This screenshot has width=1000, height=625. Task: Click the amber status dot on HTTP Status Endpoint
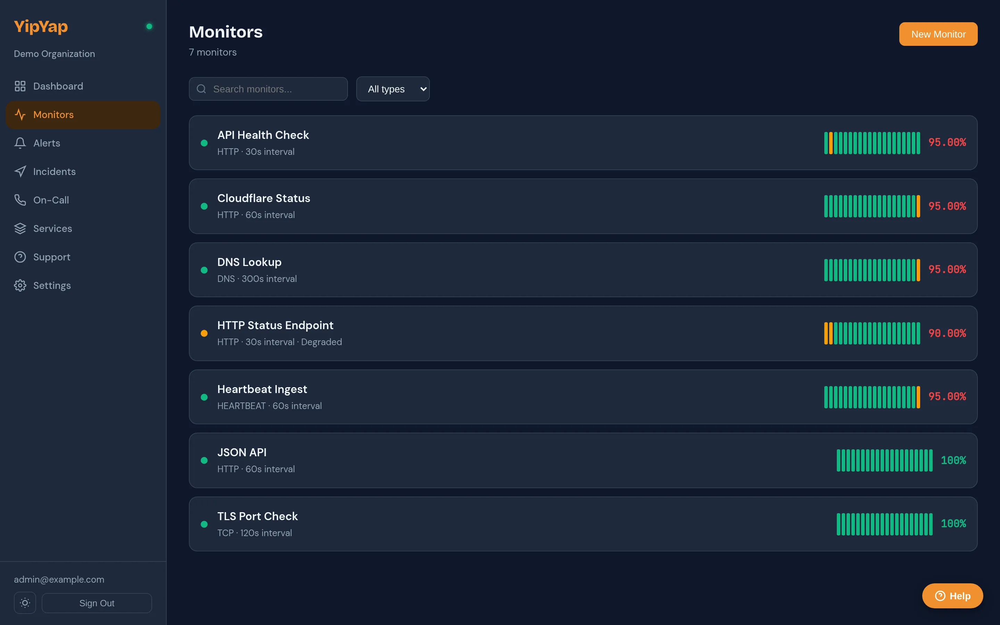pos(204,333)
